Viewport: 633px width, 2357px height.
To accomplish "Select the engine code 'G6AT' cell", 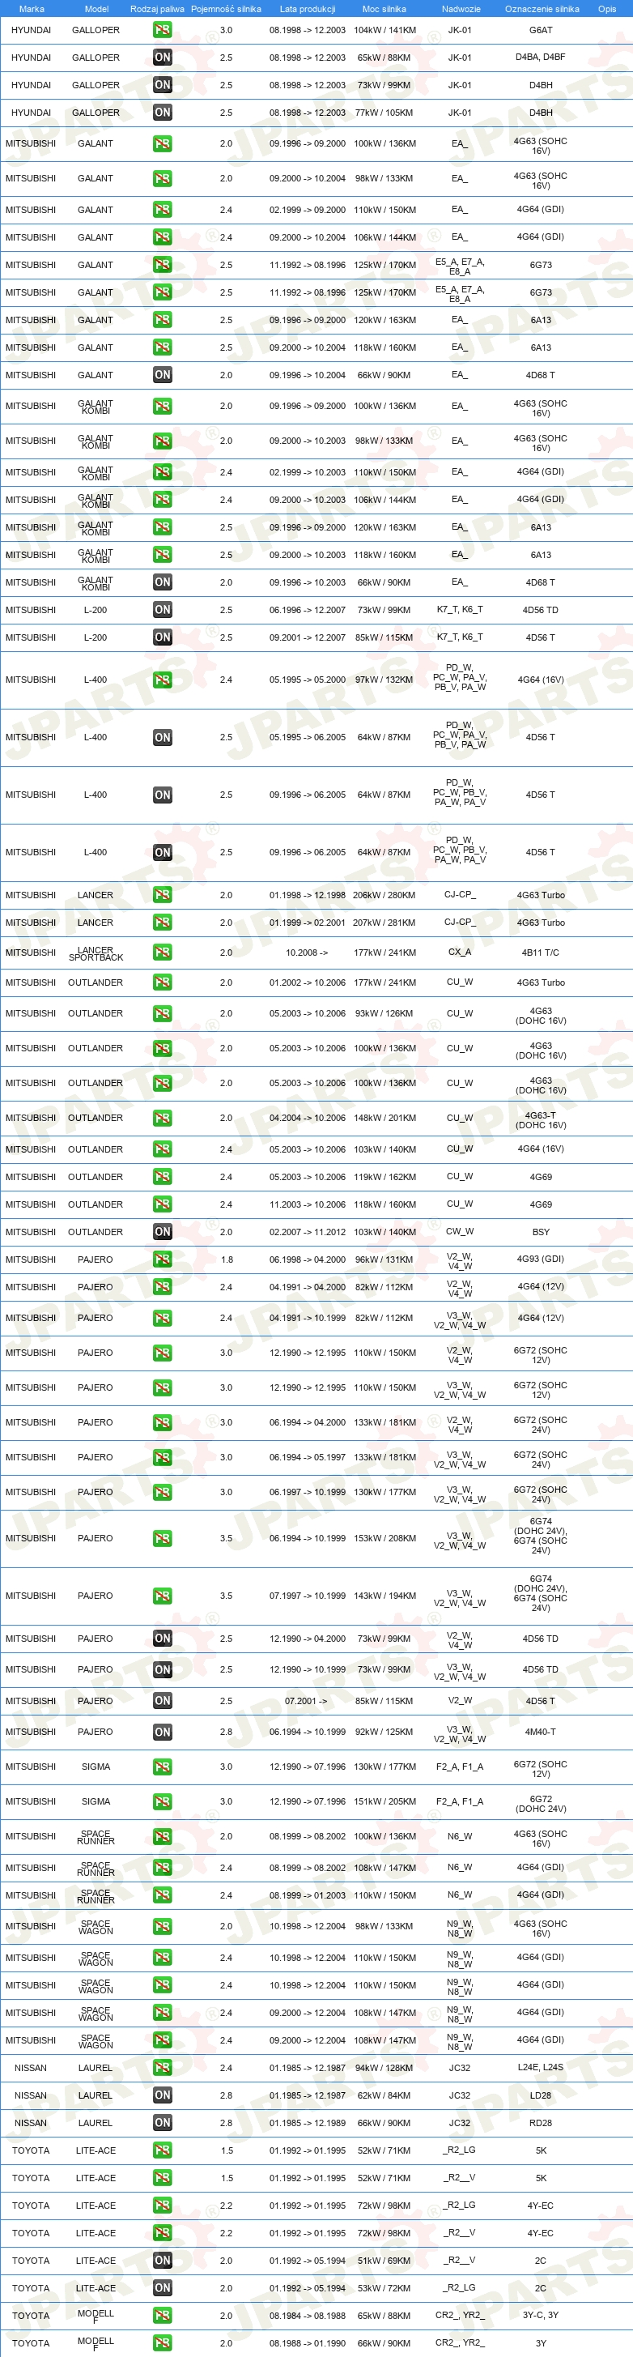I will click(541, 30).
